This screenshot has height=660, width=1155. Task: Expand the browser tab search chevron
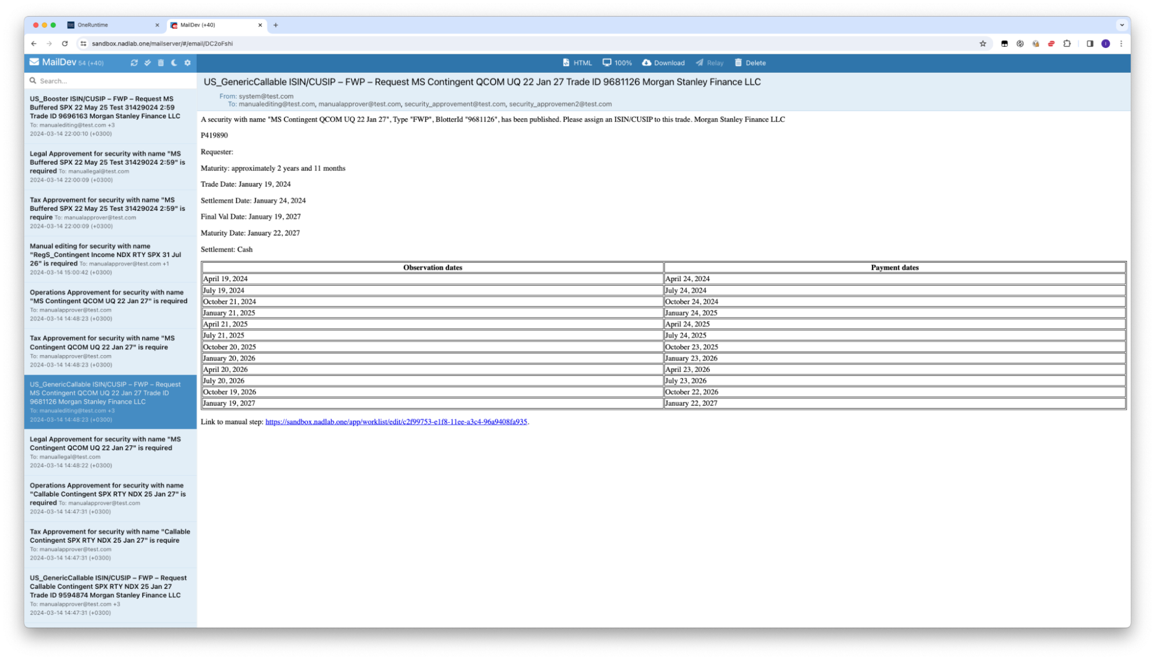[x=1121, y=25]
